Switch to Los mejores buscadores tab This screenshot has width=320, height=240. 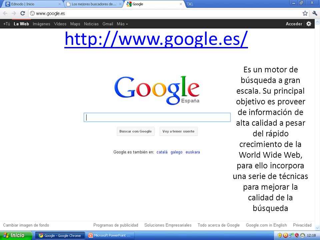pos(94,4)
